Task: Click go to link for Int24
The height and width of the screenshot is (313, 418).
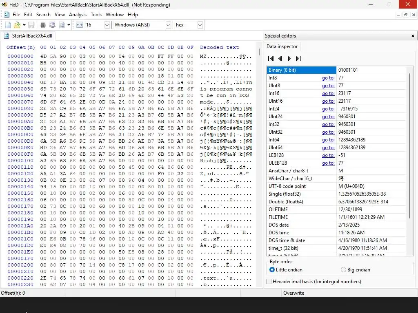Action: tap(328, 108)
